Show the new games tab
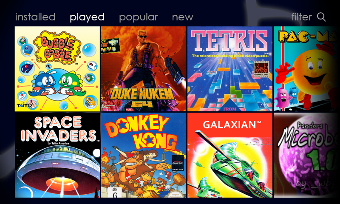Viewport: 340px width, 204px height. pos(183,17)
